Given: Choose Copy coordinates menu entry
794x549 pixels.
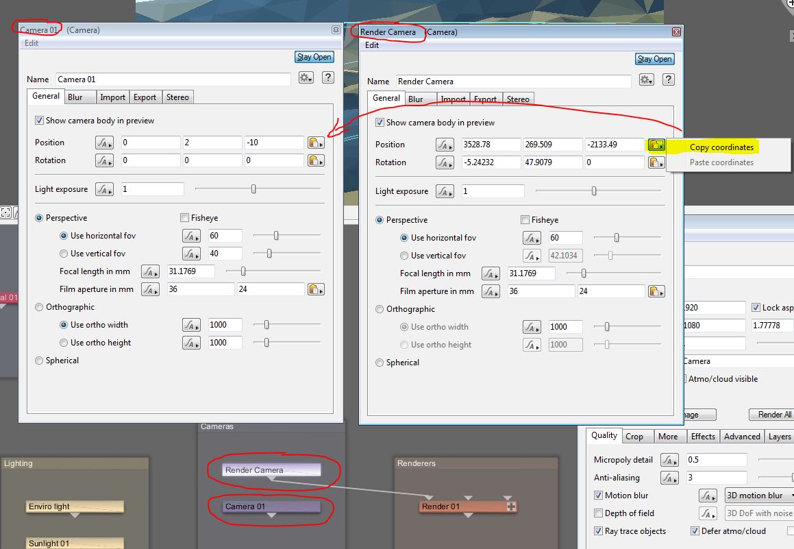Looking at the screenshot, I should [721, 147].
